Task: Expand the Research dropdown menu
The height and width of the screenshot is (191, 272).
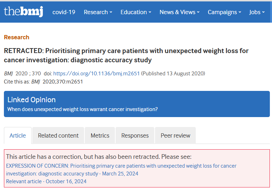Action: (98, 12)
